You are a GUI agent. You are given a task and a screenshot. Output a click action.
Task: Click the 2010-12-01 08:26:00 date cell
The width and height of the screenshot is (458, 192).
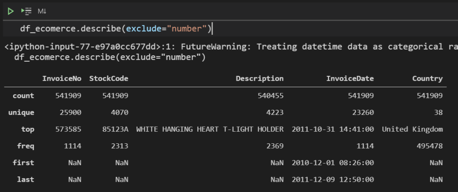[333, 163]
